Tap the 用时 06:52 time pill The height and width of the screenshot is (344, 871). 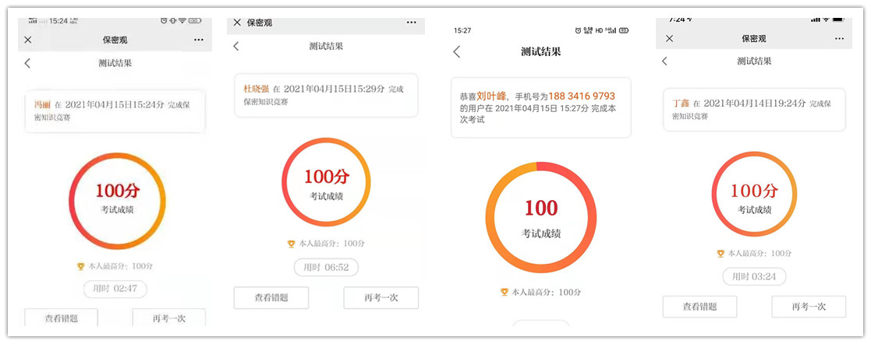[x=326, y=267]
